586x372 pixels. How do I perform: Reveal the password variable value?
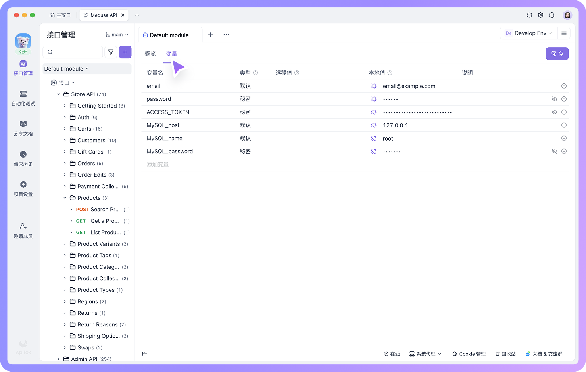click(554, 99)
